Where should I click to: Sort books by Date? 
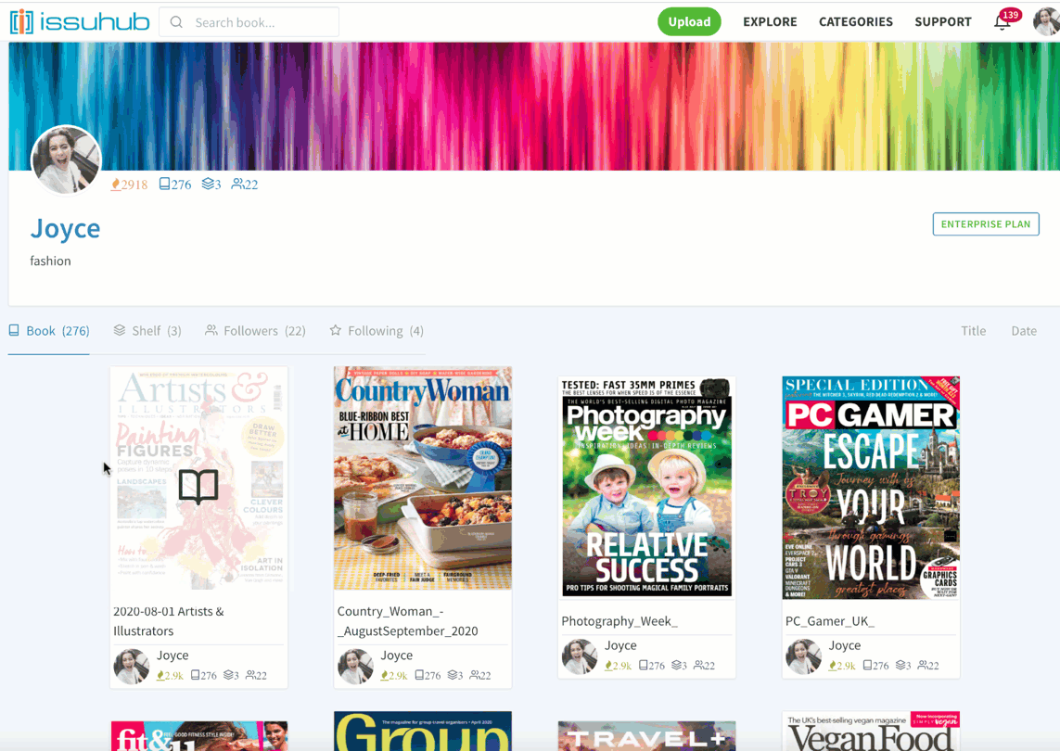(1024, 331)
